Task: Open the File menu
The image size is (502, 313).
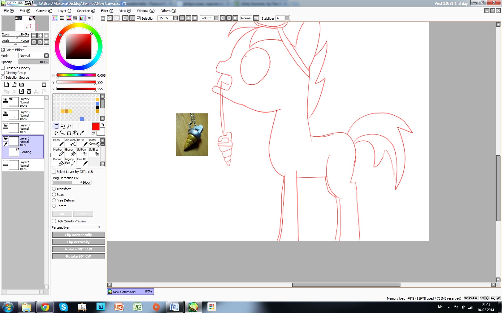Action: click(x=9, y=11)
